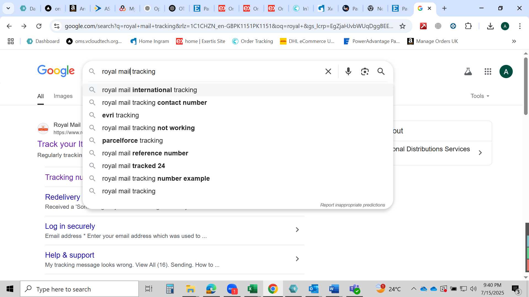Viewport: 529px width, 297px height.
Task: Switch to the Ne browser tab
Action: pyautogui.click(x=375, y=8)
